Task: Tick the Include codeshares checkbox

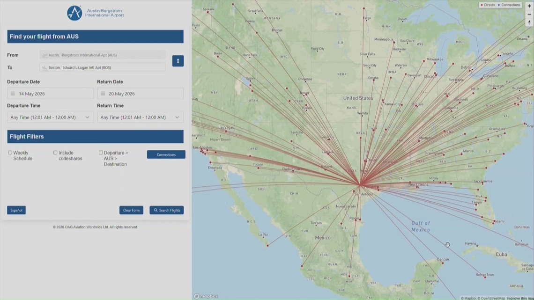Action: point(55,153)
